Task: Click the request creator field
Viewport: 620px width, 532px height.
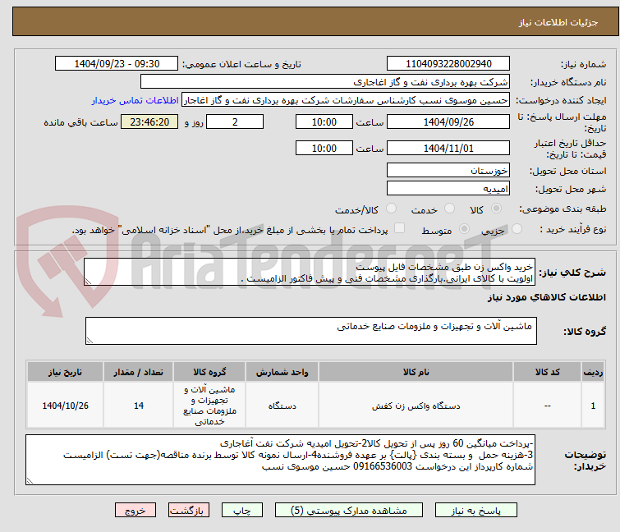Action: pos(346,100)
